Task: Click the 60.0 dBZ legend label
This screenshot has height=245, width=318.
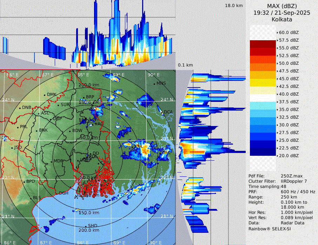Action: [289, 33]
